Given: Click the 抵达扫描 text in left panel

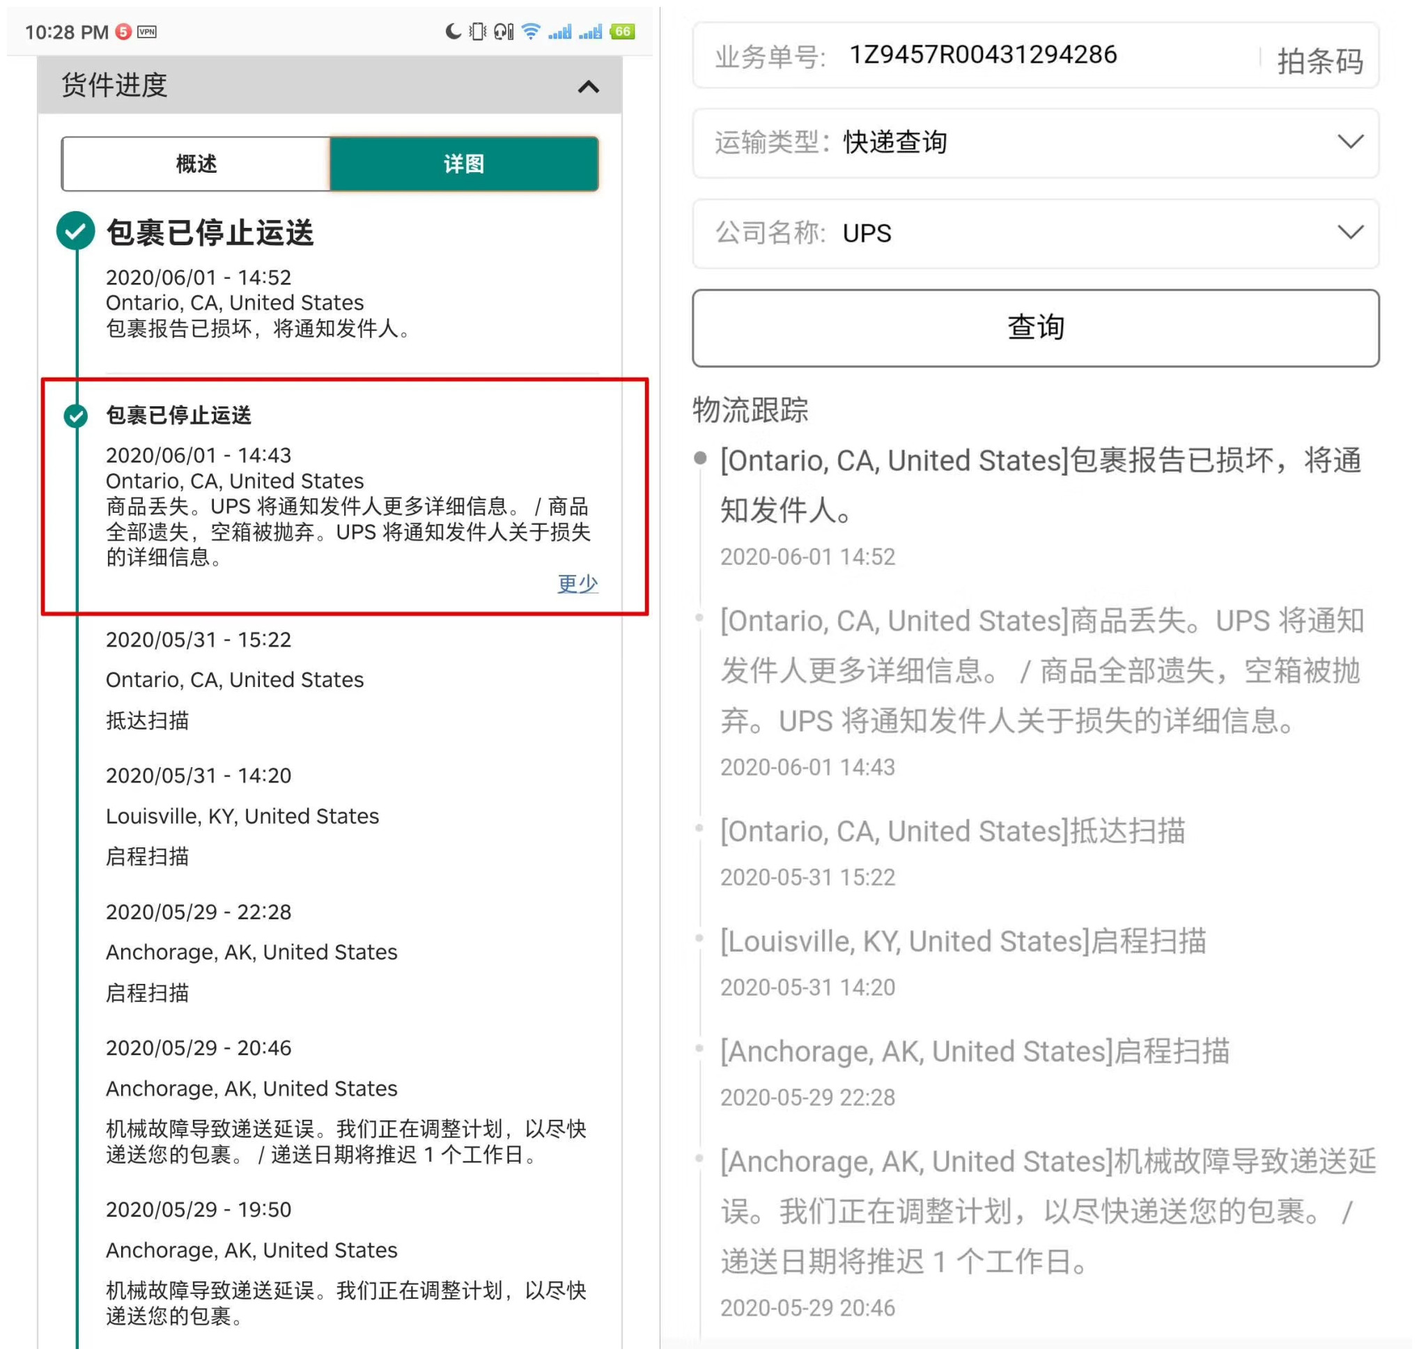Looking at the screenshot, I should click(x=148, y=721).
